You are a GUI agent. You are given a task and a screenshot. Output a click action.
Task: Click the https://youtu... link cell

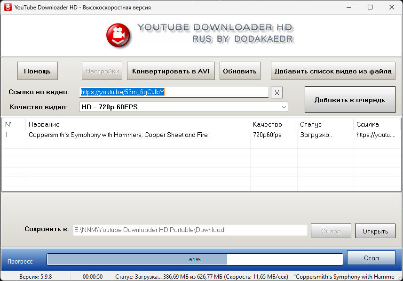tap(376, 135)
